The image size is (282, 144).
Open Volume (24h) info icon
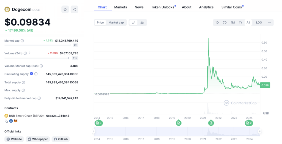pos(25,53)
